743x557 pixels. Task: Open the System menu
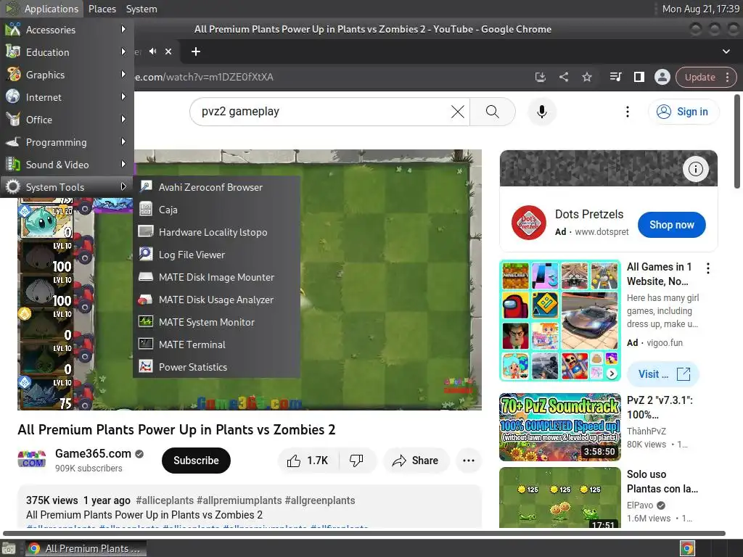point(141,9)
